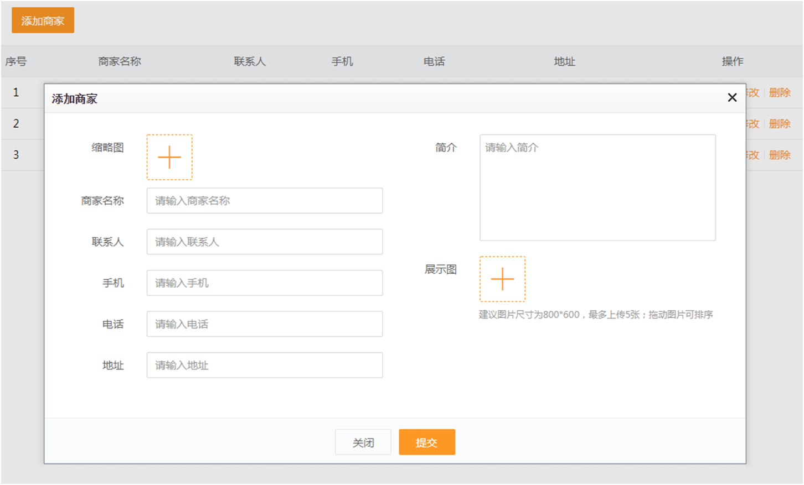Select the 请输入手机 input box
This screenshot has width=804, height=485.
[264, 283]
